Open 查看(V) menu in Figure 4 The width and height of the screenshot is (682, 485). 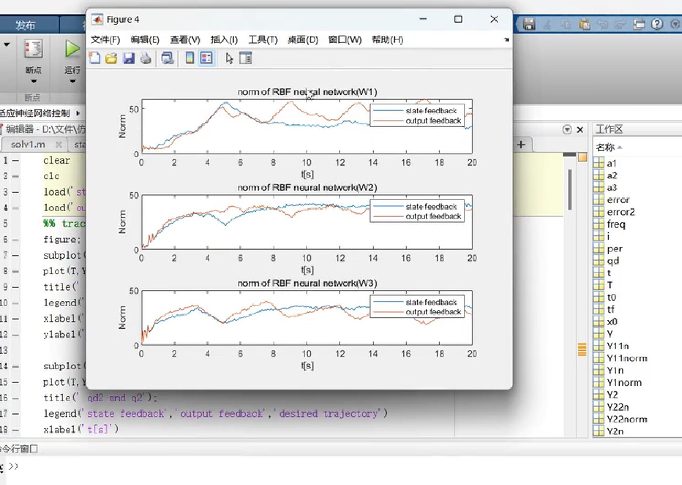coord(185,39)
